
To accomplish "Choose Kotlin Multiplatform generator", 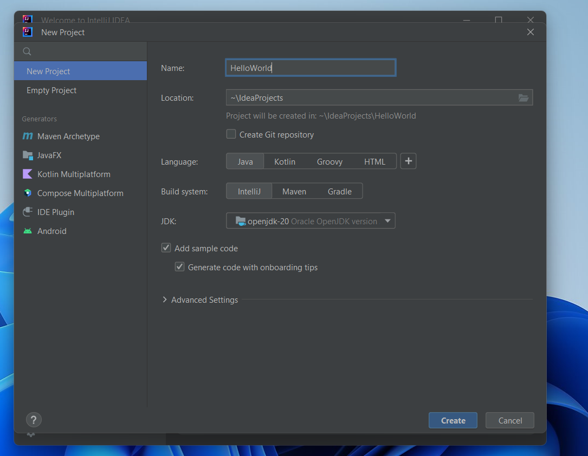I will [81, 174].
